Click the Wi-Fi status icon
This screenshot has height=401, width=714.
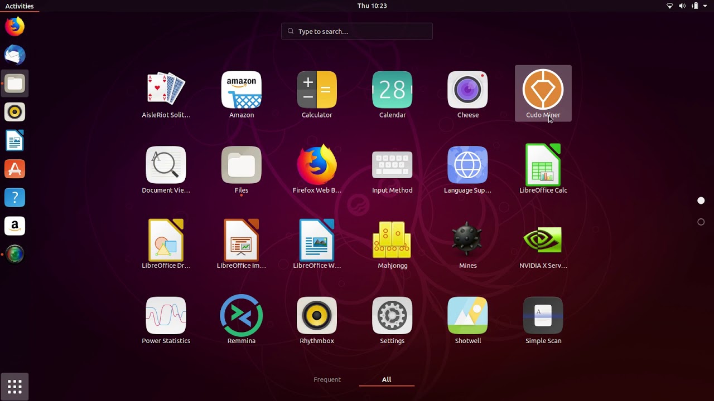pos(670,6)
